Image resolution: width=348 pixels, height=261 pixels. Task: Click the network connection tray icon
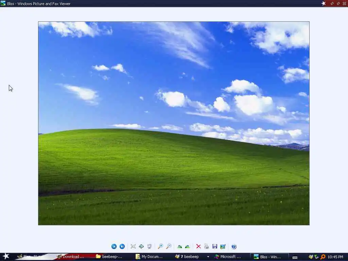pyautogui.click(x=317, y=257)
